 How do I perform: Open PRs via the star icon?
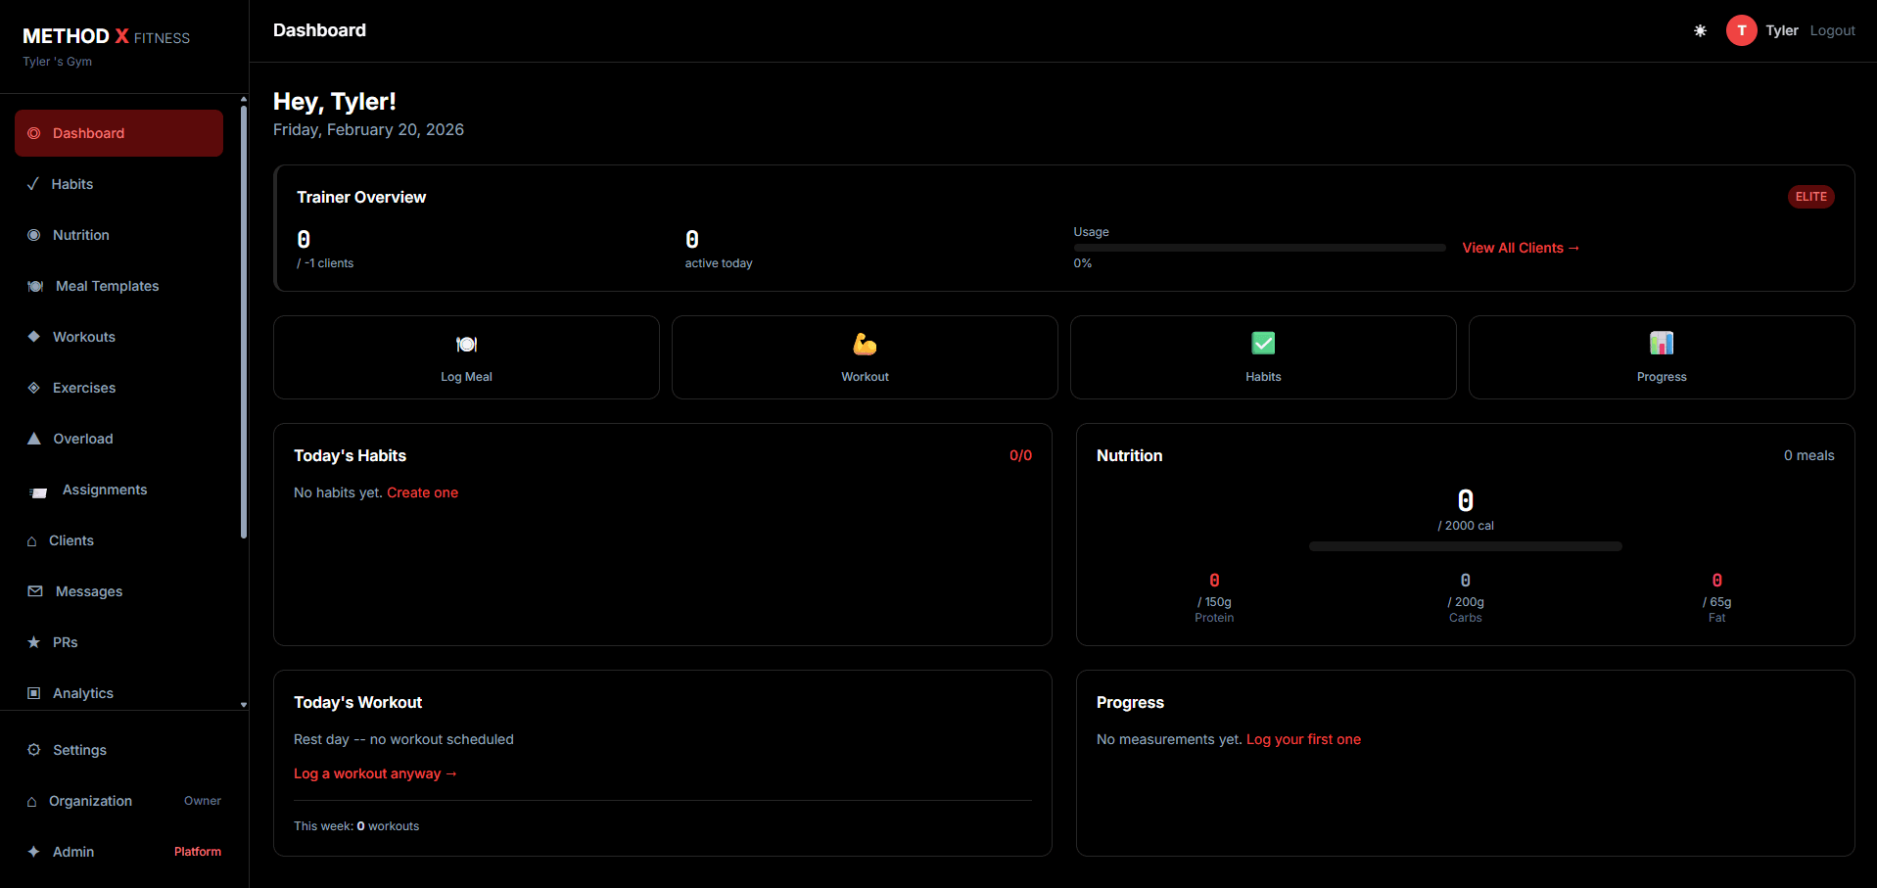tap(33, 642)
